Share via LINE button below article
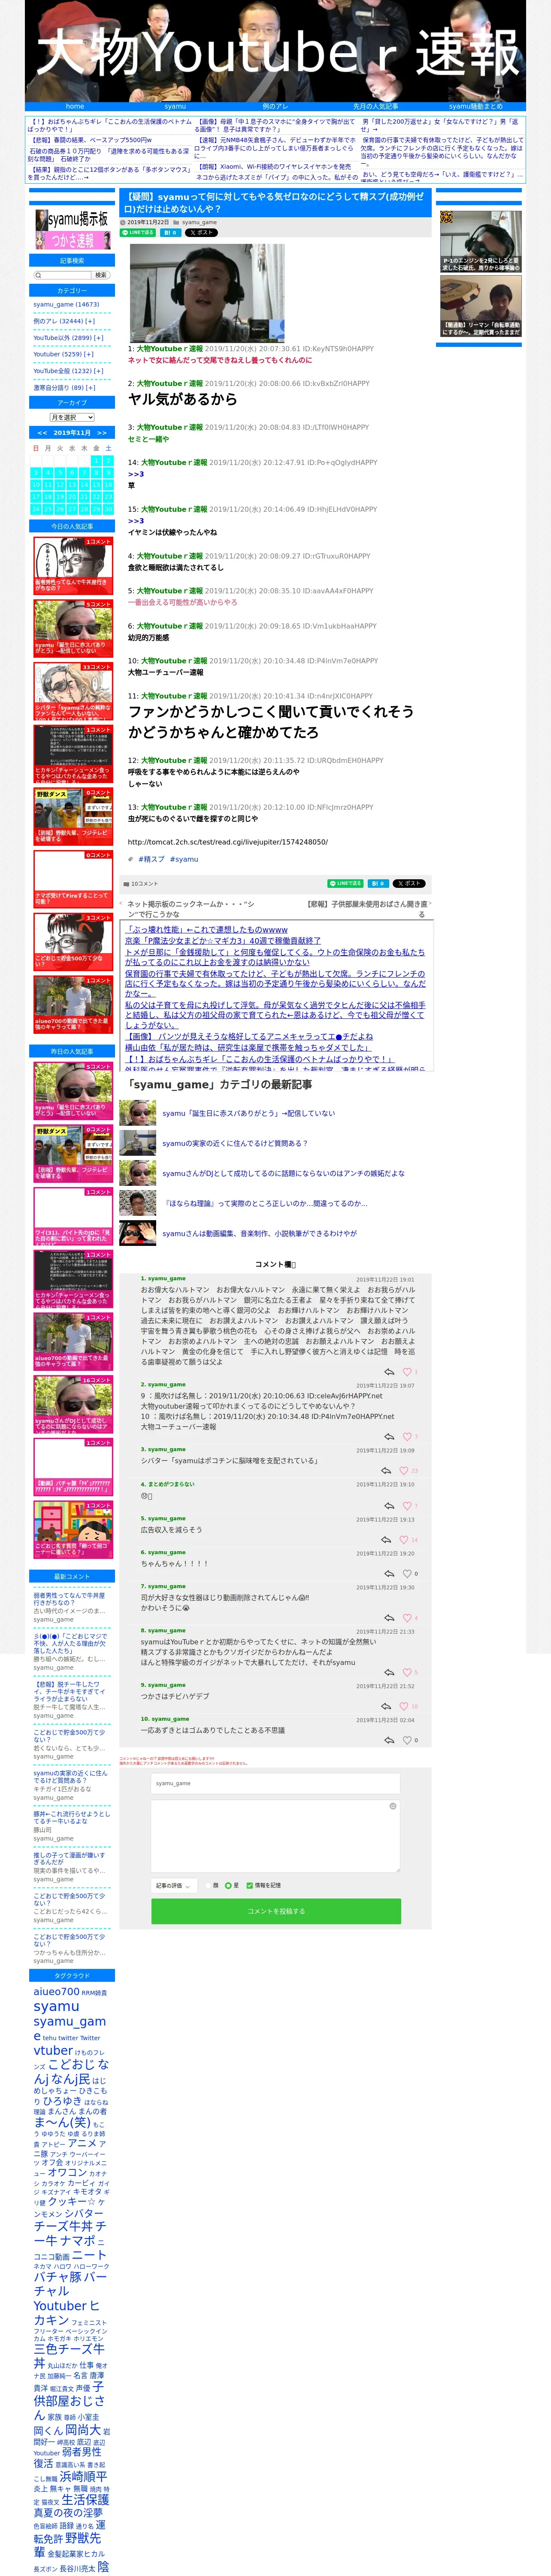 pyautogui.click(x=345, y=883)
